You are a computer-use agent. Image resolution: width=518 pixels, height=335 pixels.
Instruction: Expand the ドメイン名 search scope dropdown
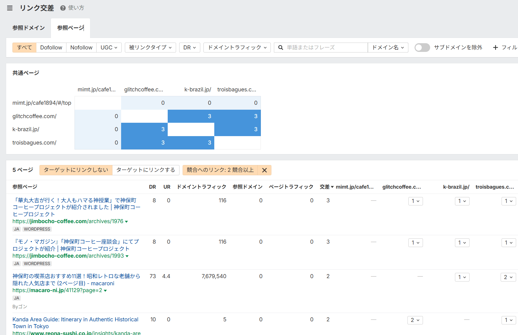(x=388, y=48)
